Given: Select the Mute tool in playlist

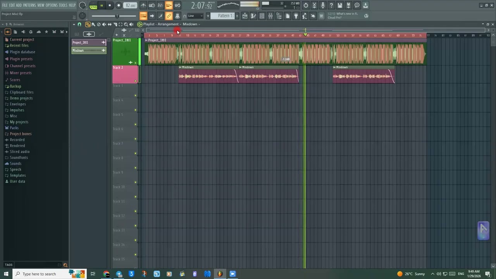Looking at the screenshot, I should coord(104,24).
